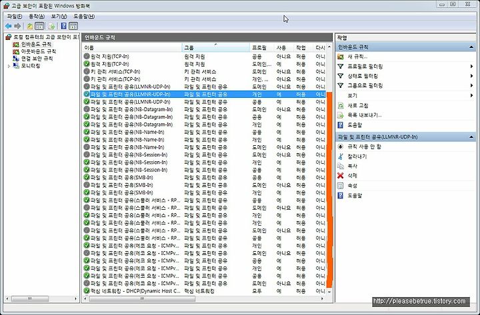Open the 파일(F) menu
Image resolution: width=480 pixels, height=315 pixels.
pyautogui.click(x=15, y=16)
